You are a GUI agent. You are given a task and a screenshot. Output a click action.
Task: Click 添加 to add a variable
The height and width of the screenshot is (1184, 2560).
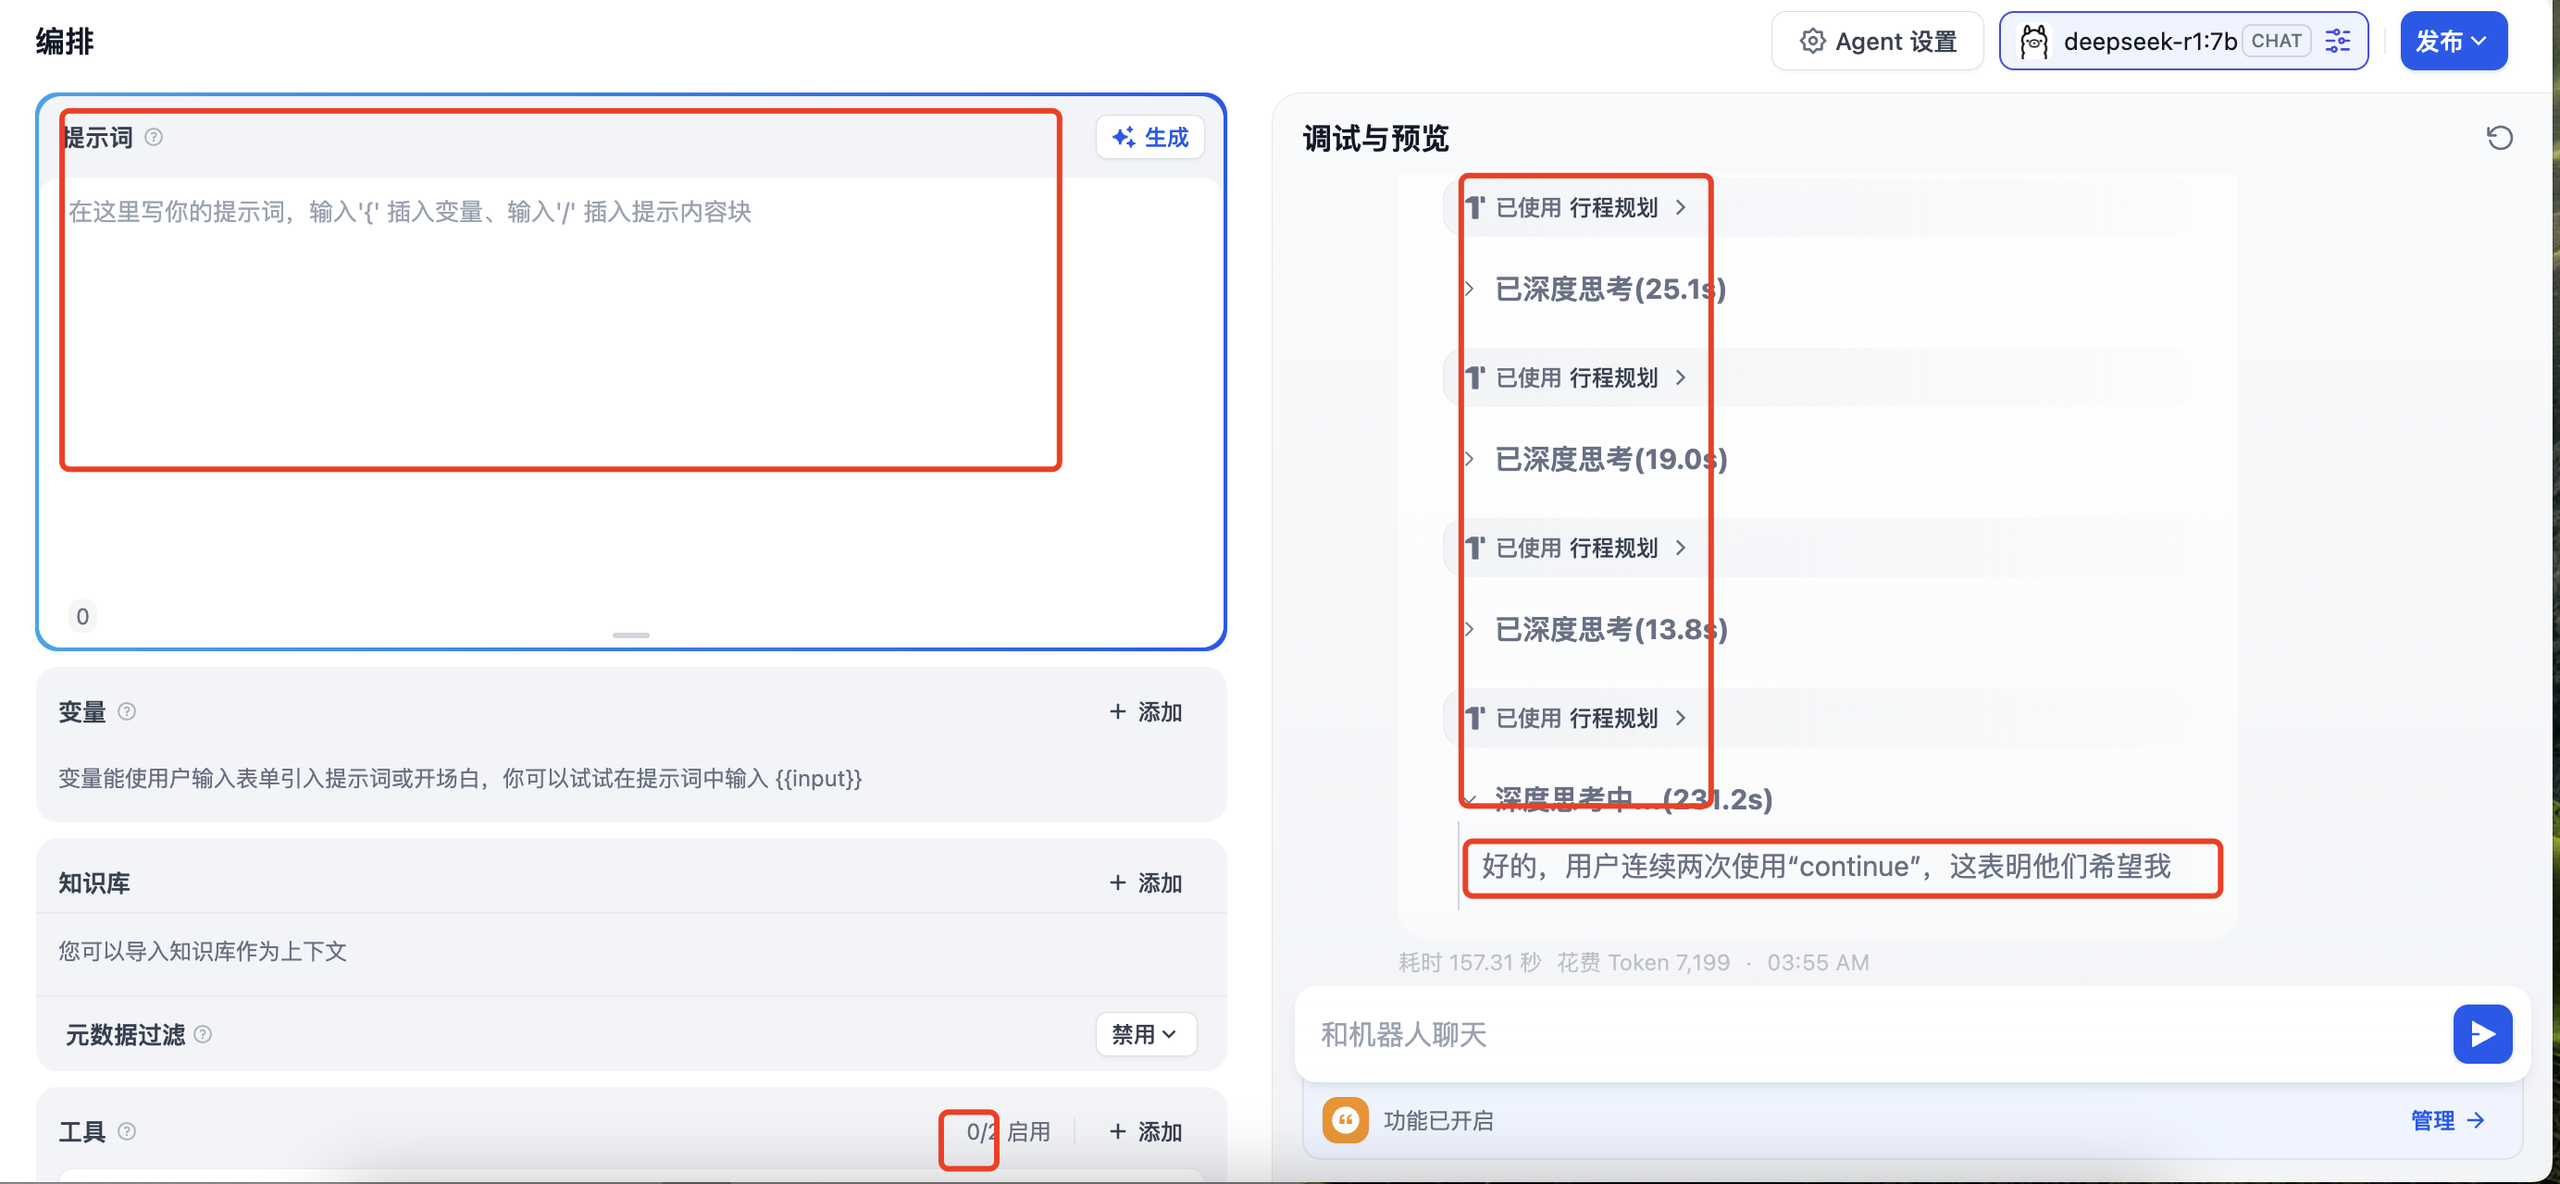coord(1145,711)
